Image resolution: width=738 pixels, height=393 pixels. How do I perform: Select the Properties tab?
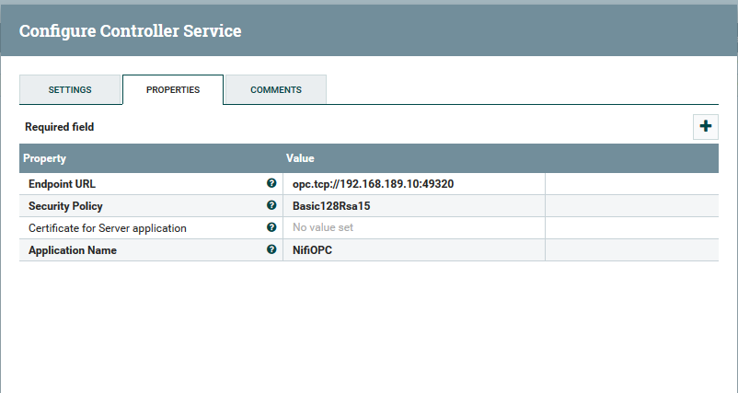coord(173,90)
